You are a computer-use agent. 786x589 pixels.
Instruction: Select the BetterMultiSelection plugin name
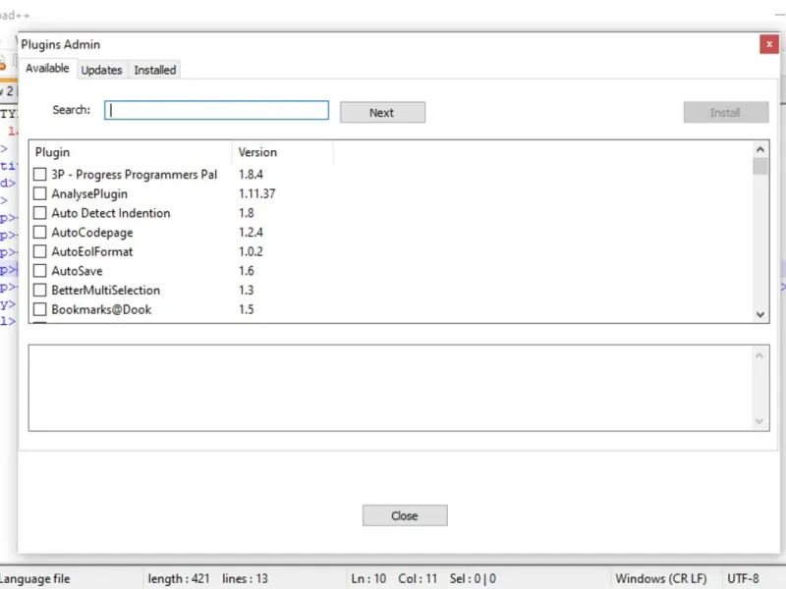[105, 291]
